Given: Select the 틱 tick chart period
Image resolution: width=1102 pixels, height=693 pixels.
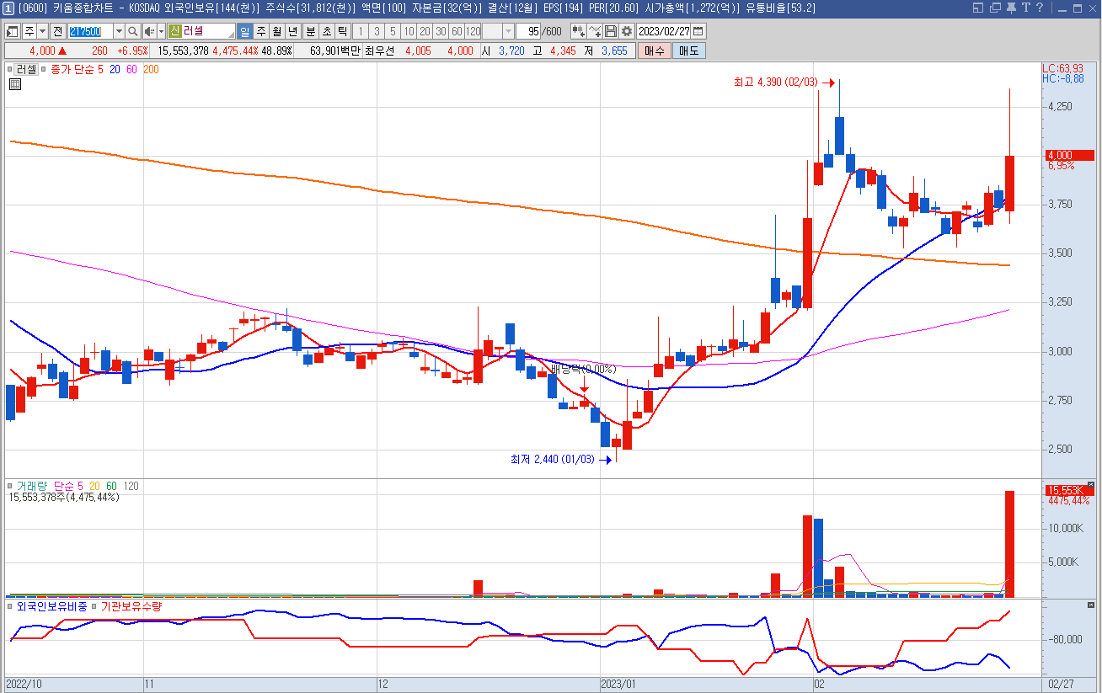Looking at the screenshot, I should 342,31.
